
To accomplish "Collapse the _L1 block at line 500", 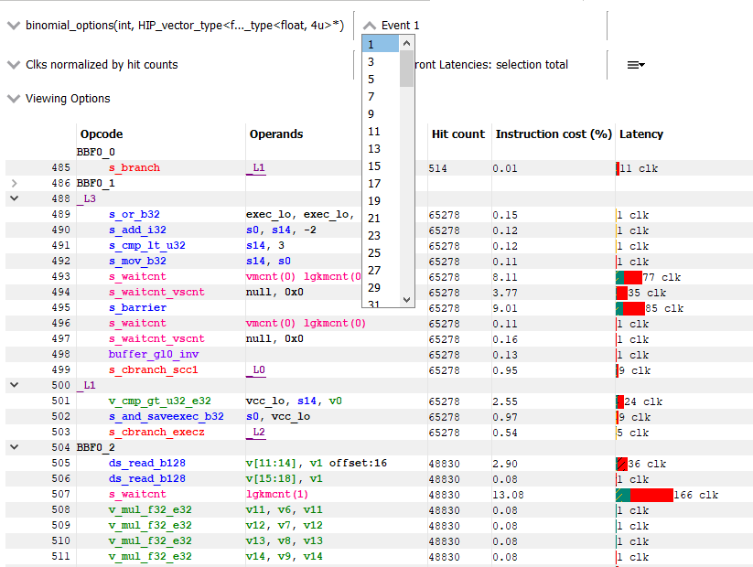I will 14,385.
